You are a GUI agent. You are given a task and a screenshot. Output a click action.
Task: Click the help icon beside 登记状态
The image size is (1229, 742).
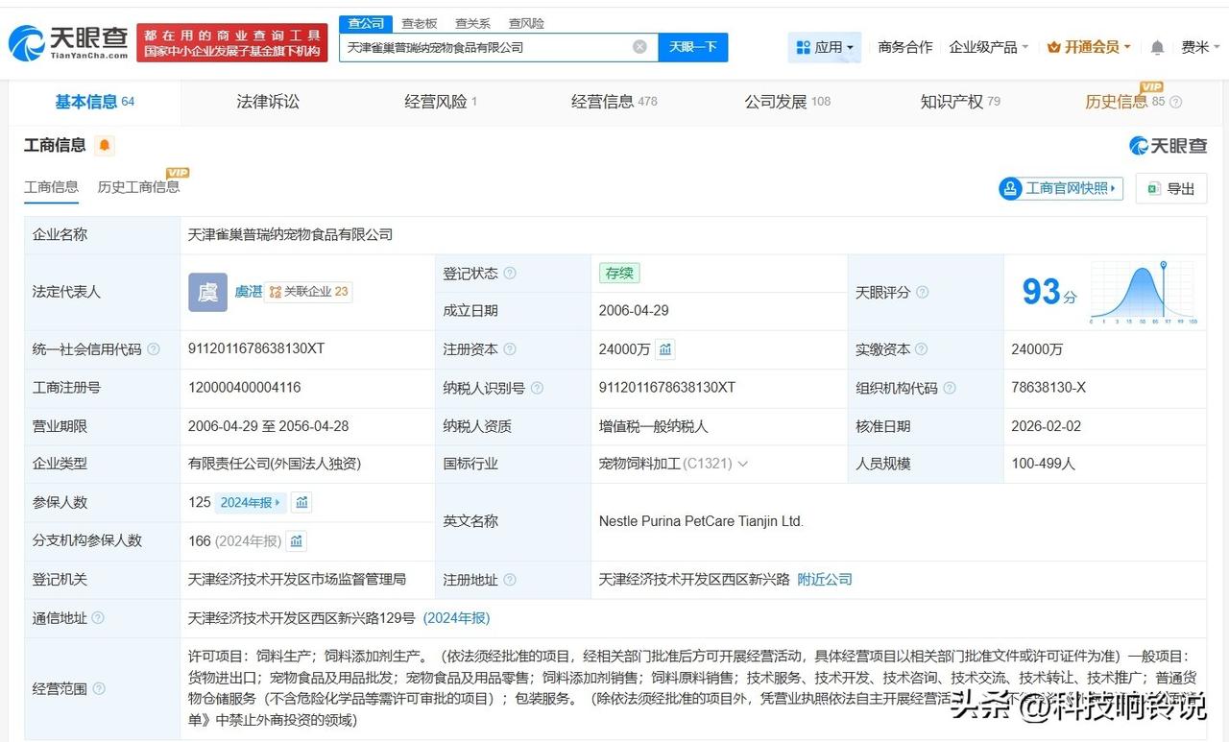click(x=510, y=274)
